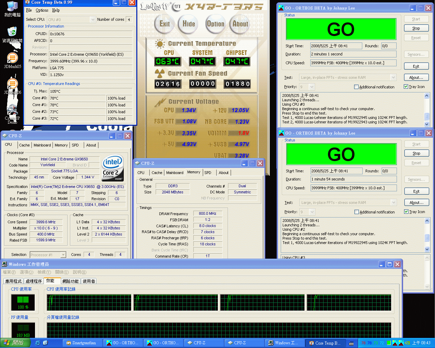This screenshot has width=435, height=348.
Task: Open the Help menu in Core Temp
Action: (x=56, y=10)
